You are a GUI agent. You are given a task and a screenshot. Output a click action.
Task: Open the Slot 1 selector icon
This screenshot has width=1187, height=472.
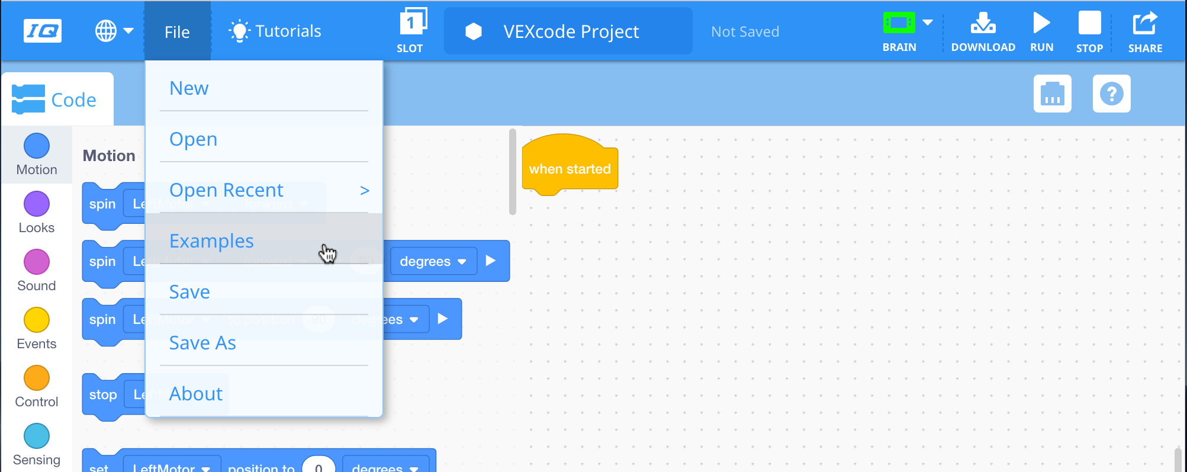[x=411, y=24]
